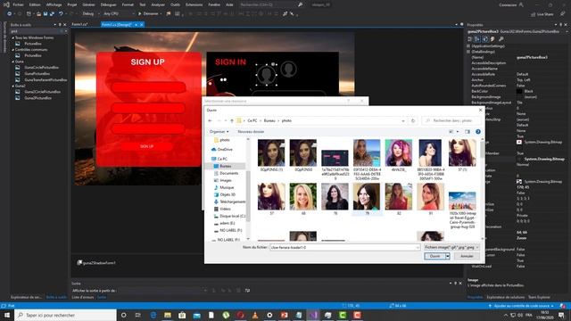Open the Affichage menu

pos(54,4)
